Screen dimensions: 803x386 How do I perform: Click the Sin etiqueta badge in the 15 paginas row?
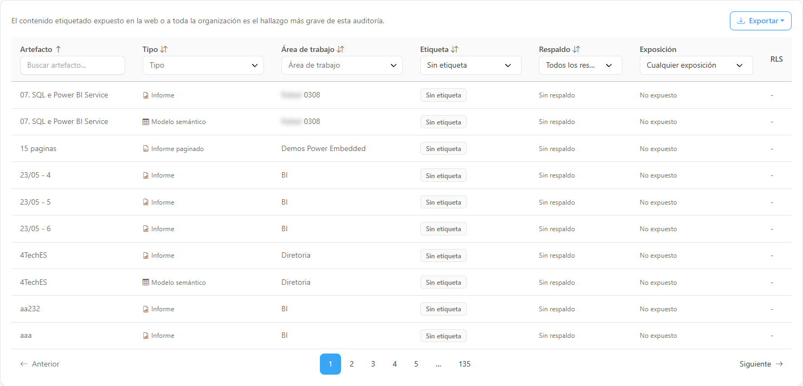pos(444,149)
